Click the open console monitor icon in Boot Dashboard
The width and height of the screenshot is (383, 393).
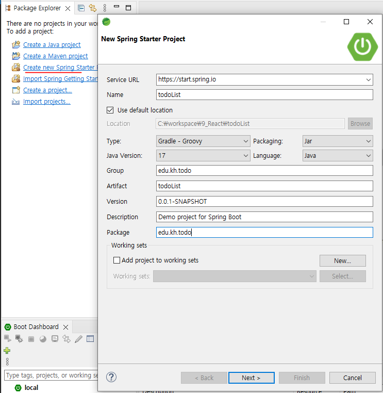[x=55, y=339]
